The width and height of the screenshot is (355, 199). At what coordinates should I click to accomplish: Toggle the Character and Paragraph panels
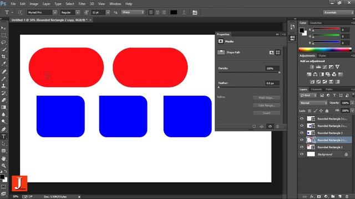point(195,12)
